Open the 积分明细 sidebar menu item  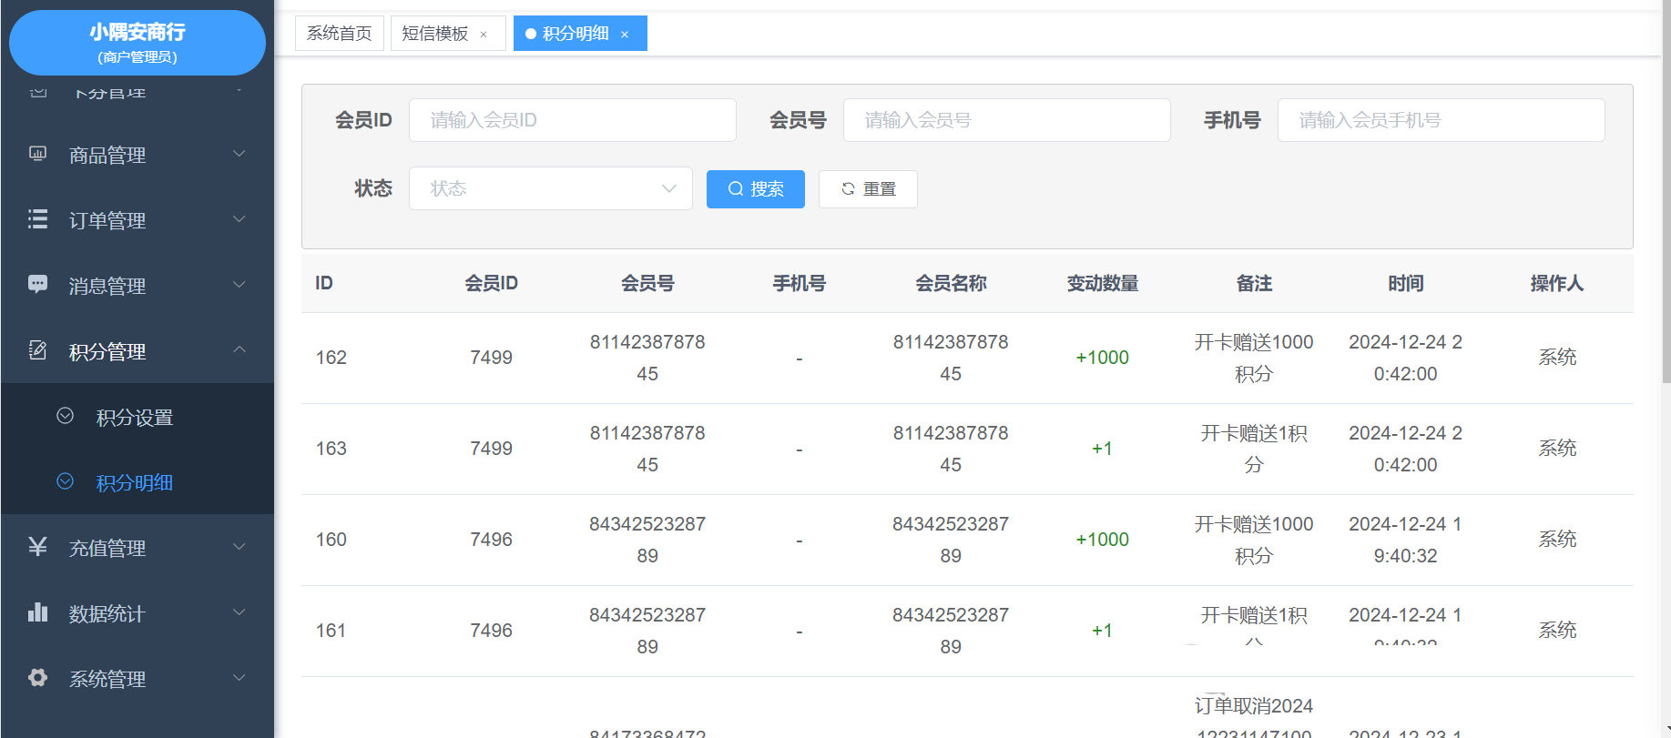[x=134, y=482]
